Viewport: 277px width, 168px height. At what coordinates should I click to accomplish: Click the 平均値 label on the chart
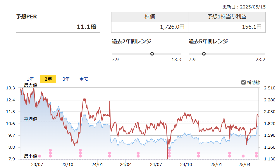click(30, 119)
